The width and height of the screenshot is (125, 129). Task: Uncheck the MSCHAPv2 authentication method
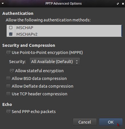coord(11,34)
